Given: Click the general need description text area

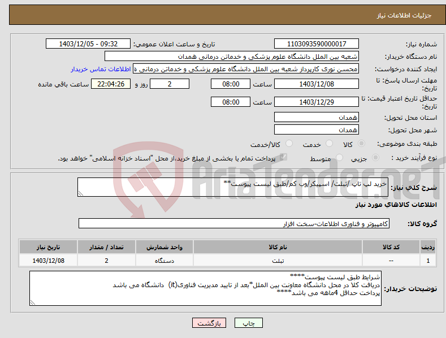Looking at the screenshot, I should [233, 187].
